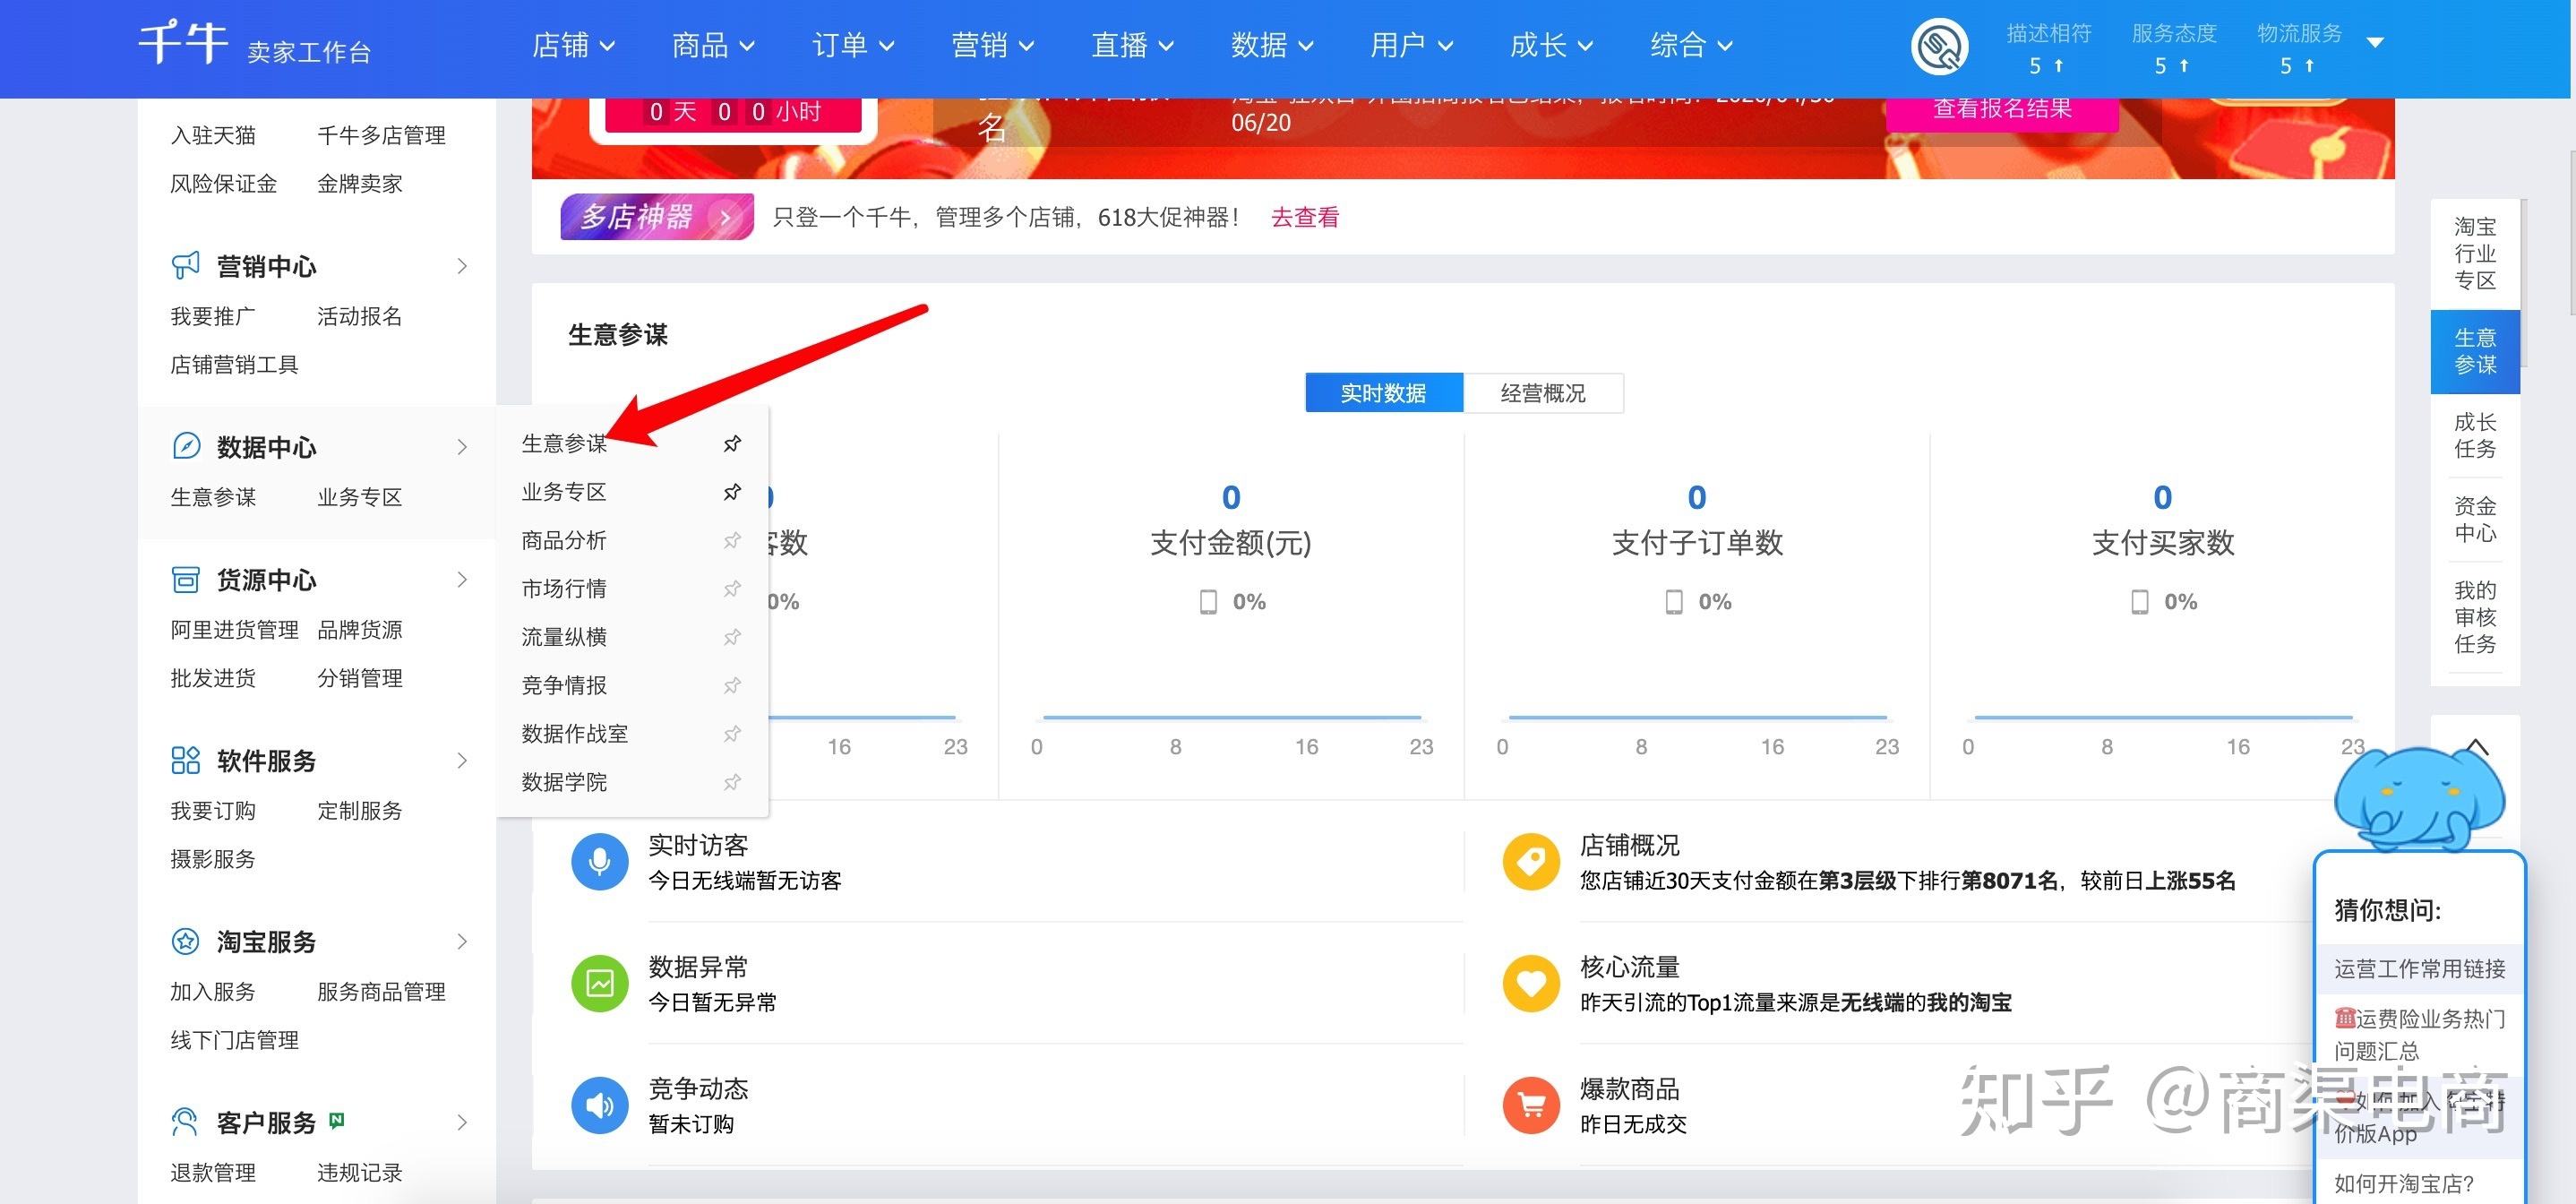
Task: Click the 核心流量 heart icon
Action: 1531,984
